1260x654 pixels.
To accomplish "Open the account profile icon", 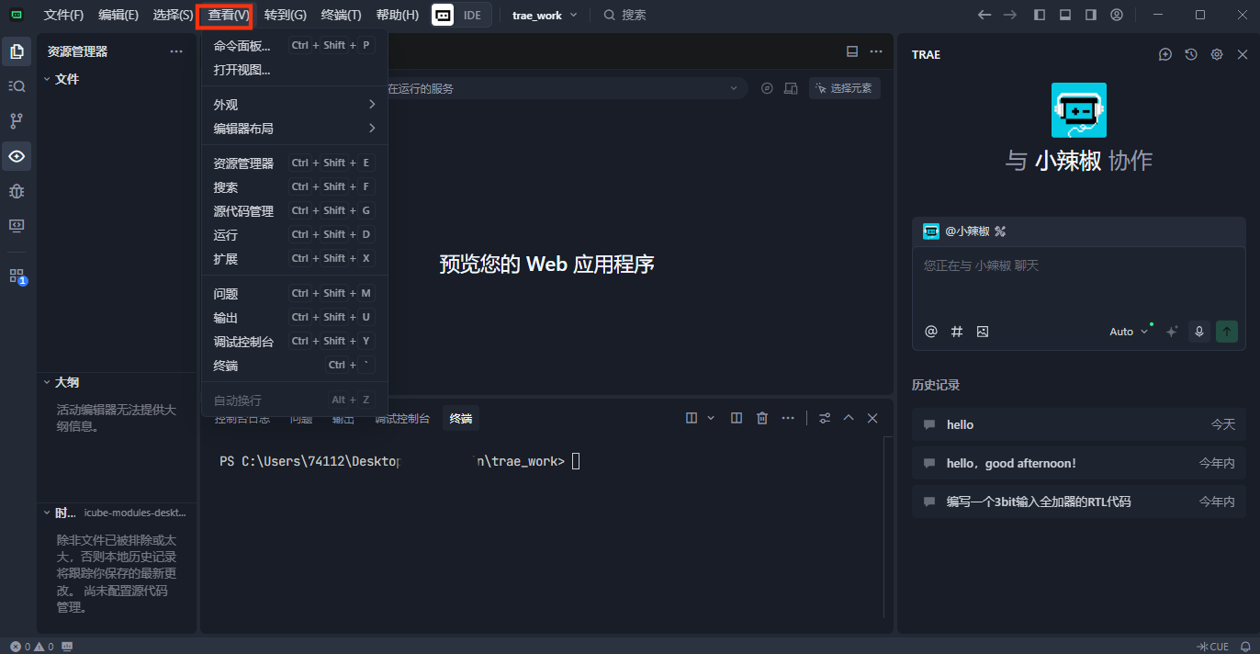I will pos(1117,15).
